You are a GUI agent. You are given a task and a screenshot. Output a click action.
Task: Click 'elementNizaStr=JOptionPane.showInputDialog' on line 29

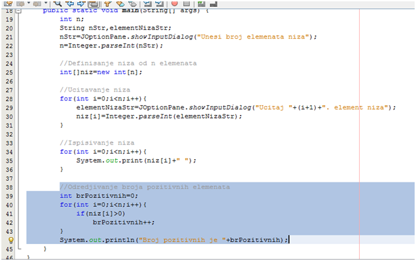164,108
